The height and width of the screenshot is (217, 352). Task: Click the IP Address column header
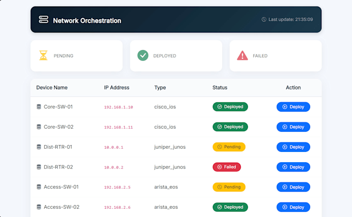pyautogui.click(x=116, y=87)
